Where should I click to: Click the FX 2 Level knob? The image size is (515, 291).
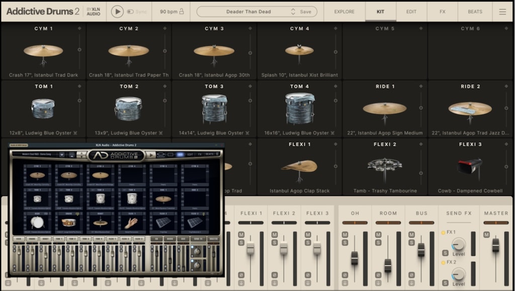pos(458,274)
